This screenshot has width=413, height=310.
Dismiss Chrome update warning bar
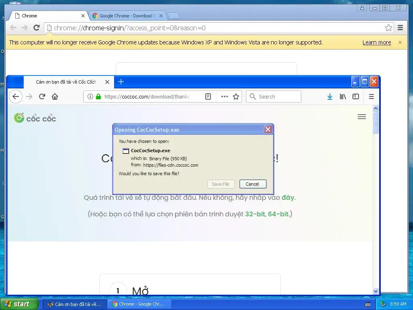coord(400,42)
